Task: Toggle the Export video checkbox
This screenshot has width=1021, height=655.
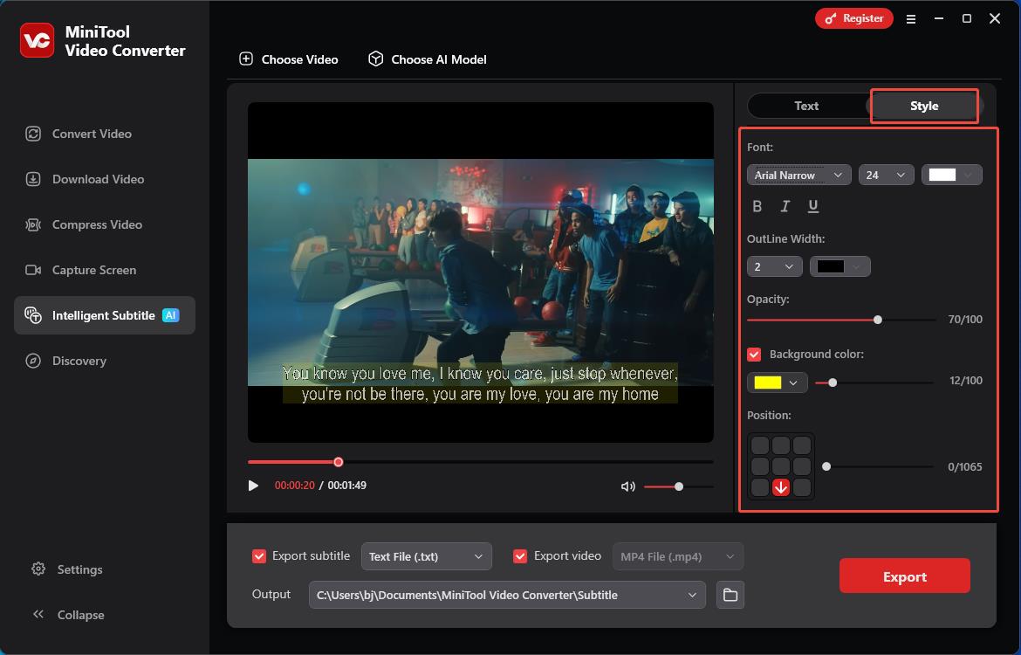Action: pyautogui.click(x=521, y=556)
